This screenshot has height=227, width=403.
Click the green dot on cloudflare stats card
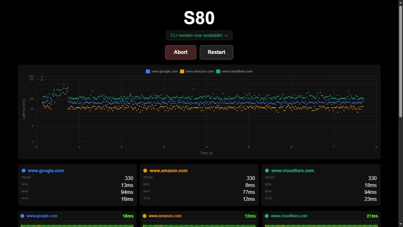(267, 171)
